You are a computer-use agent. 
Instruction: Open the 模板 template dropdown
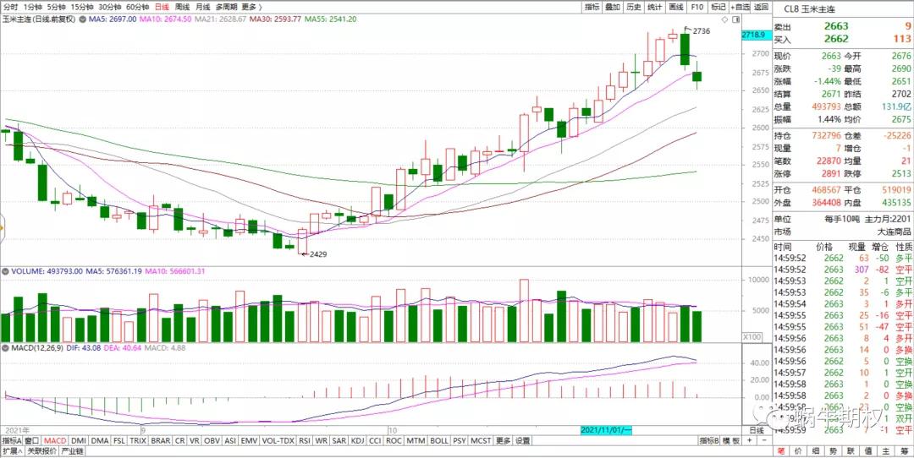(732, 440)
